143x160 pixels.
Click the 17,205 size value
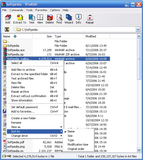47,50
